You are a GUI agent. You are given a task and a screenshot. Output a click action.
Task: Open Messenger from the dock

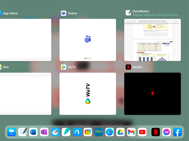tap(167, 132)
